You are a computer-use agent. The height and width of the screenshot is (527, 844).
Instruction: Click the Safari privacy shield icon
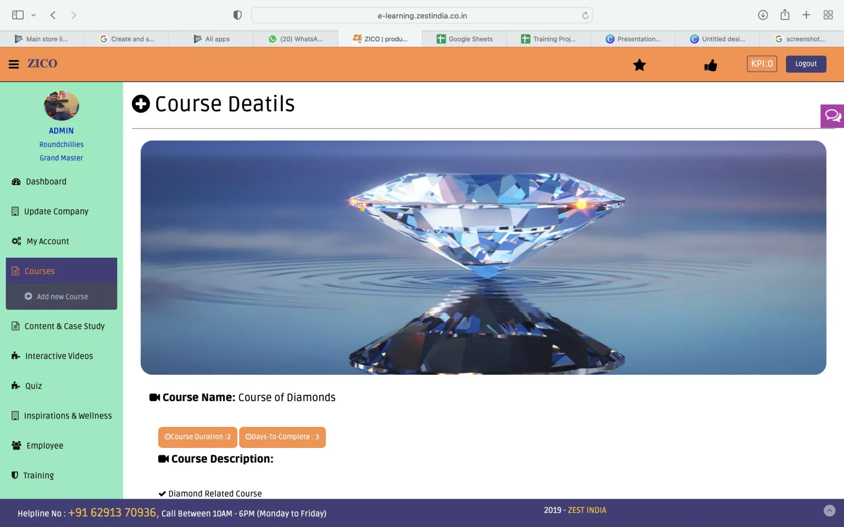[x=237, y=15]
